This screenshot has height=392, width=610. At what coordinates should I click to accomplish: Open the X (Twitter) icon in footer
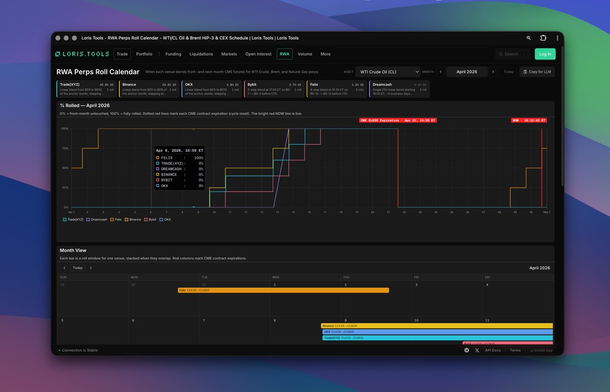(477, 350)
